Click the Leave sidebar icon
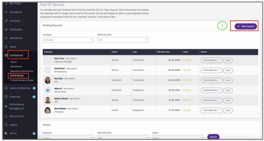 click(6, 47)
